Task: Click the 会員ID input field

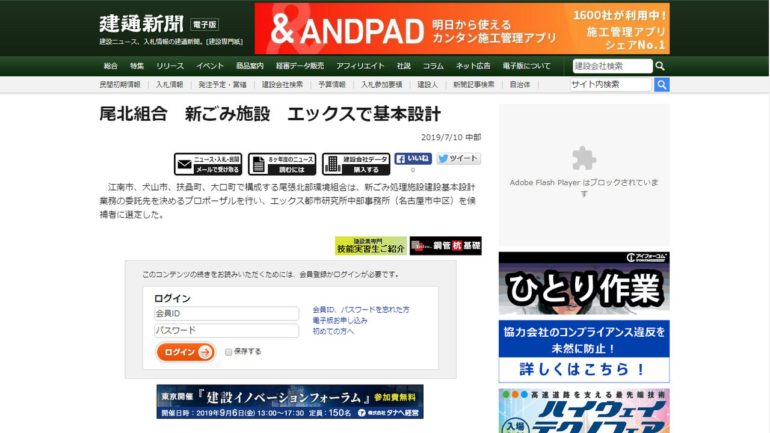Action: click(x=227, y=313)
